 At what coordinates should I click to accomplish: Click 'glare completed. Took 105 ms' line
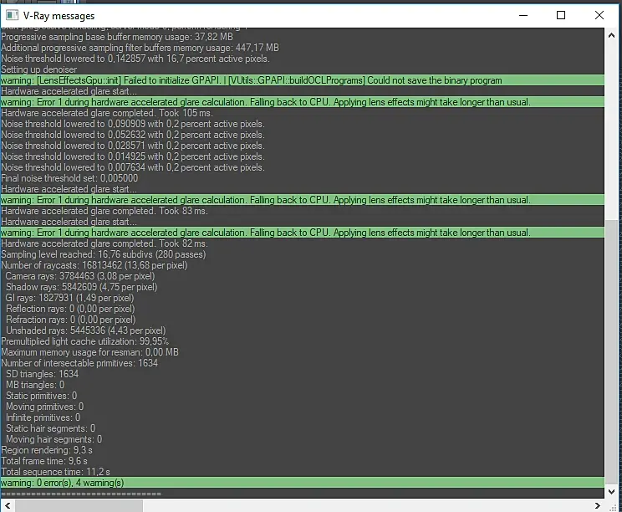[x=107, y=113]
